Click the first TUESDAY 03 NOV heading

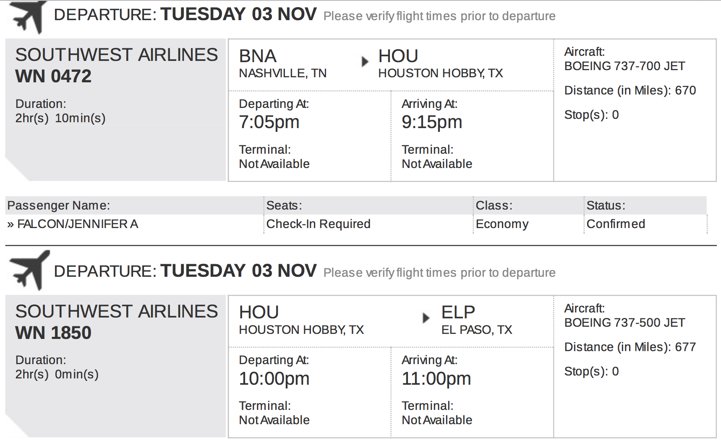click(x=238, y=15)
